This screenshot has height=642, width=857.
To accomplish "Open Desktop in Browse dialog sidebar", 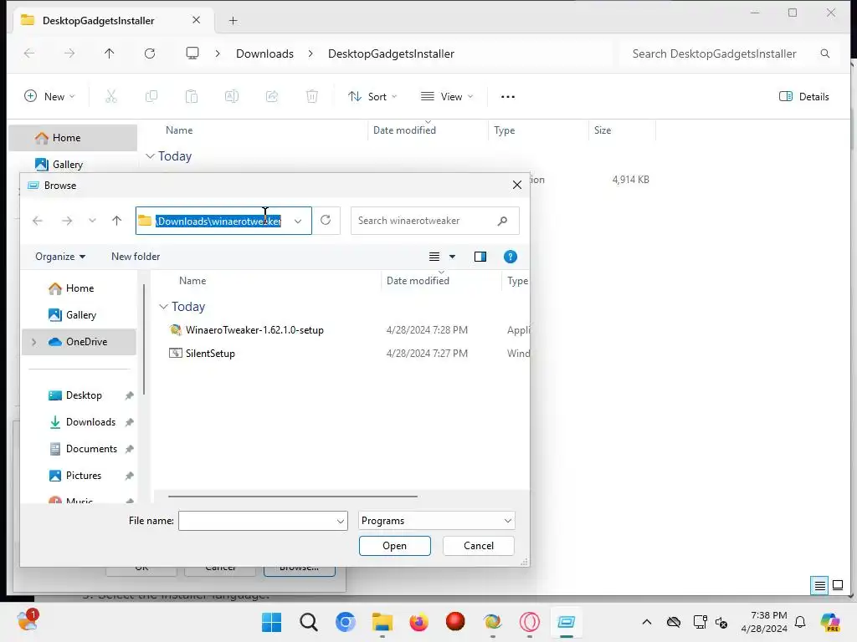I will point(84,395).
